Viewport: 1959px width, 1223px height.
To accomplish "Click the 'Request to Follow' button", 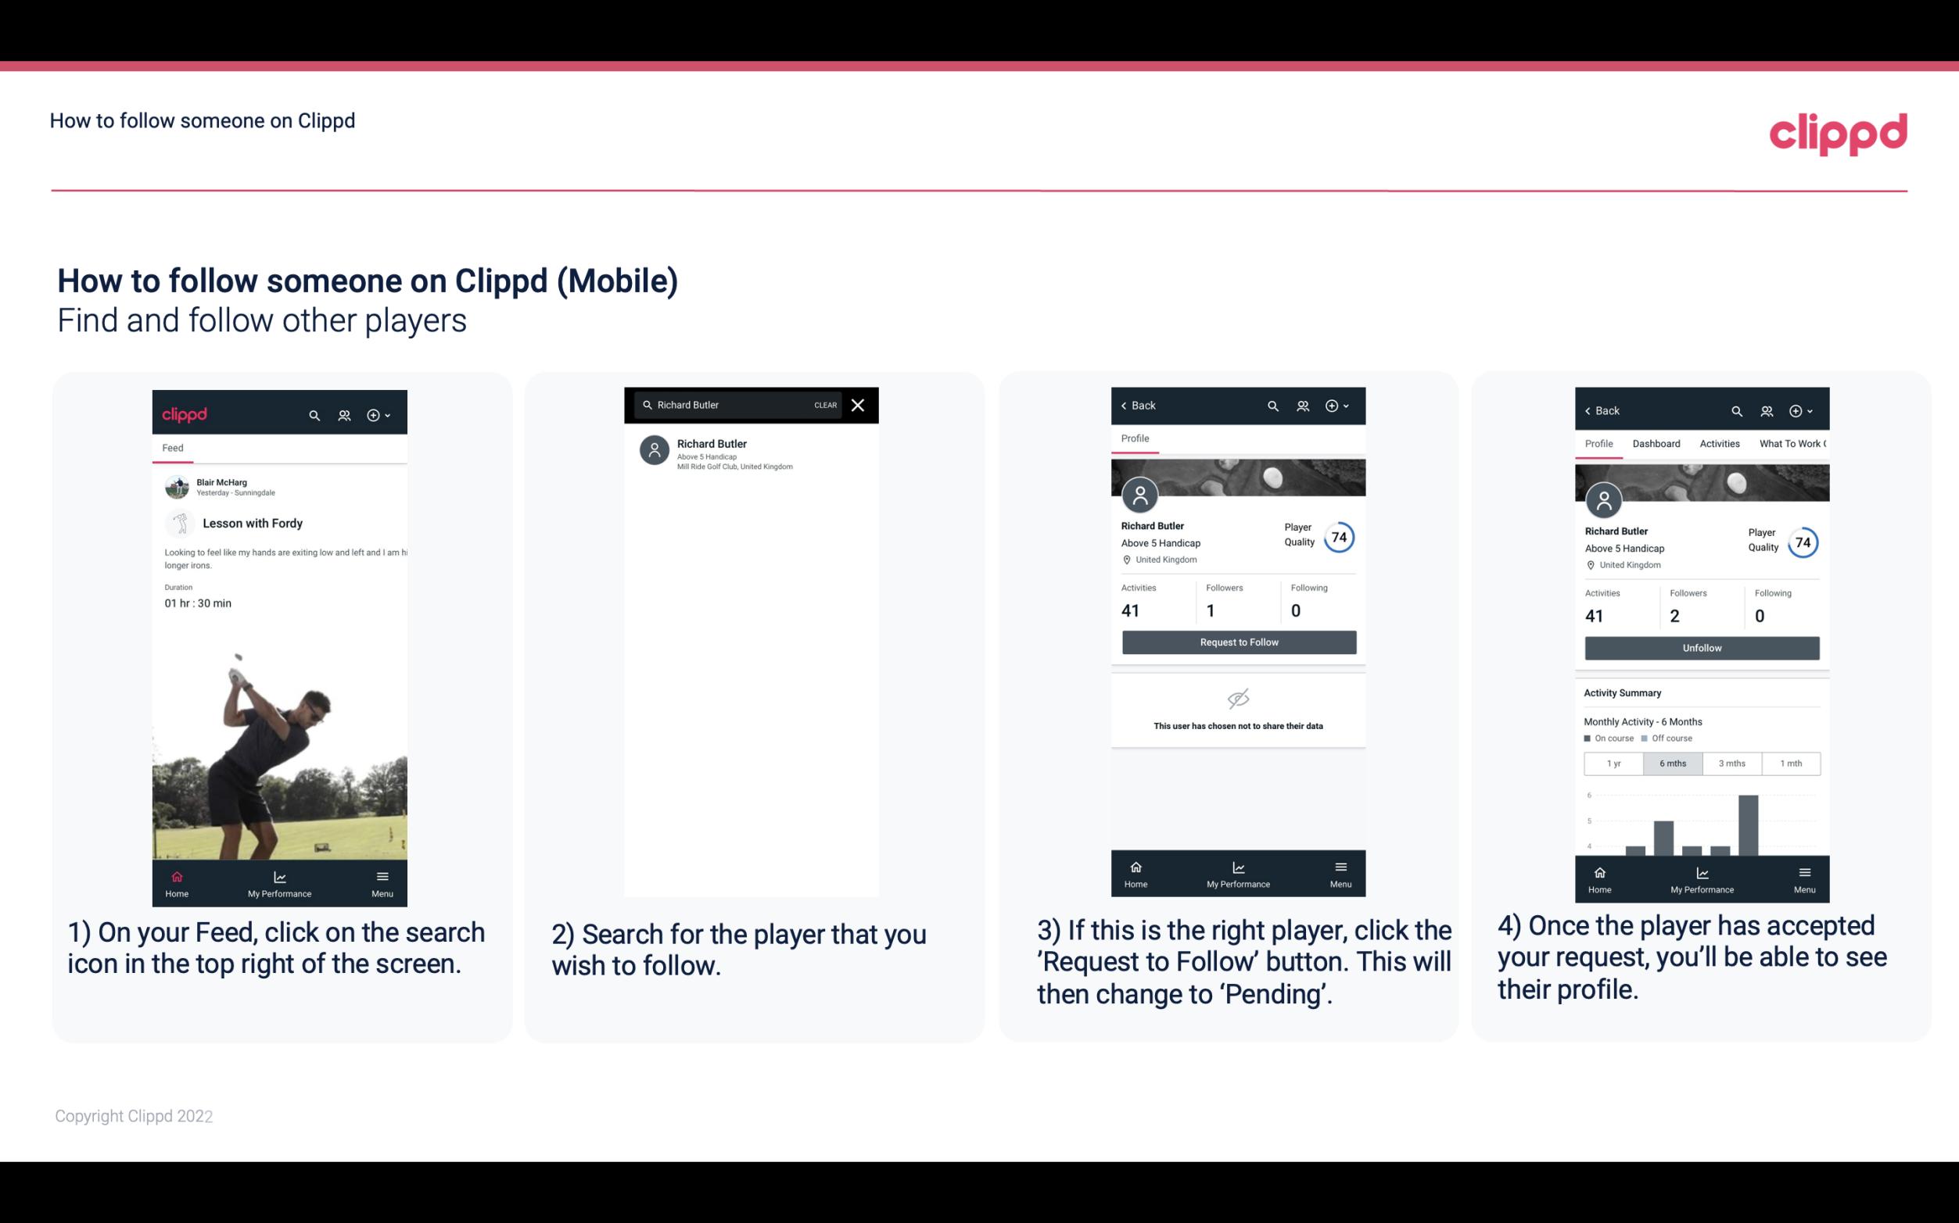I will 1237,642.
